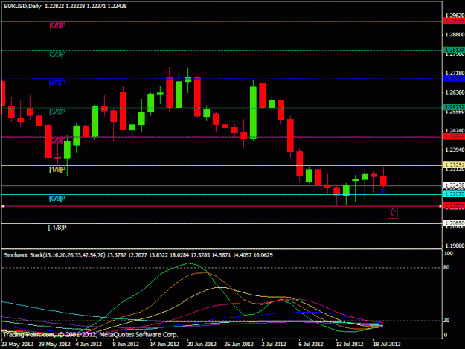Click the [5/8]P level label
This screenshot has width=465, height=349.
tap(57, 54)
